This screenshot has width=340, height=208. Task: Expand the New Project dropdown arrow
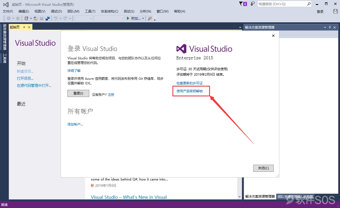click(31, 19)
